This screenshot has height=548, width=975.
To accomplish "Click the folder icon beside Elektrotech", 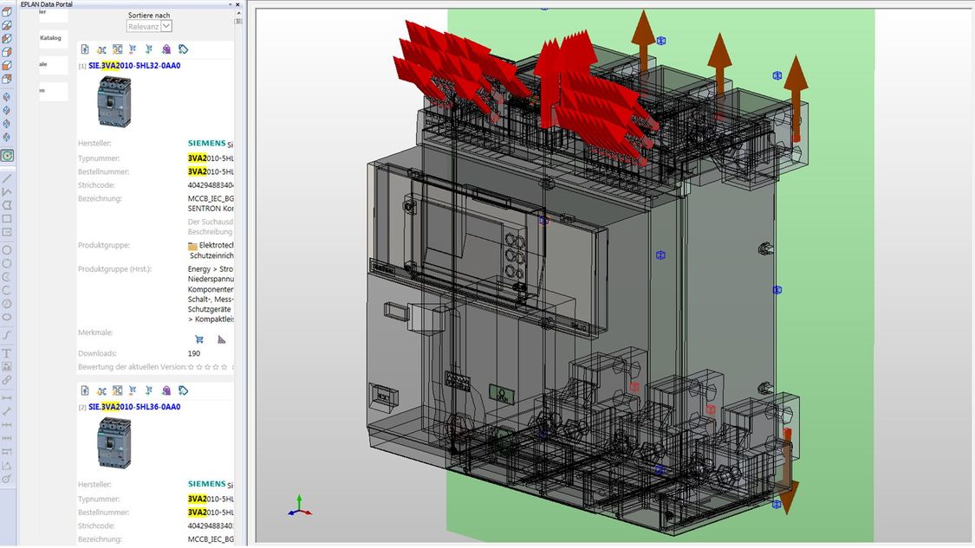I will click(x=192, y=246).
